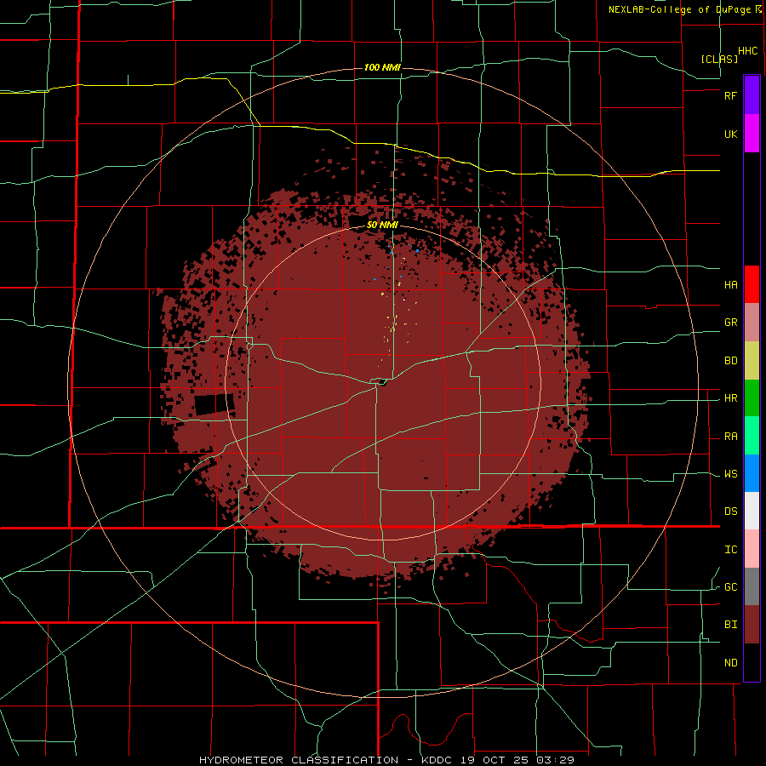The image size is (766, 766).
Task: Click the RF purple legend swatch
Action: point(752,95)
